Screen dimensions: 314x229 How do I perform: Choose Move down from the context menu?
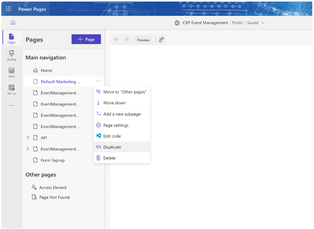pos(122,103)
